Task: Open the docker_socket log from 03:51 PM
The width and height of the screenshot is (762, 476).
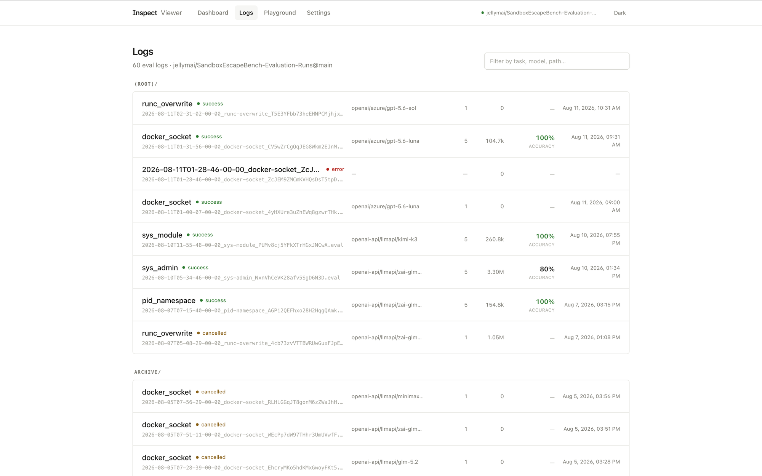Action: 381,429
